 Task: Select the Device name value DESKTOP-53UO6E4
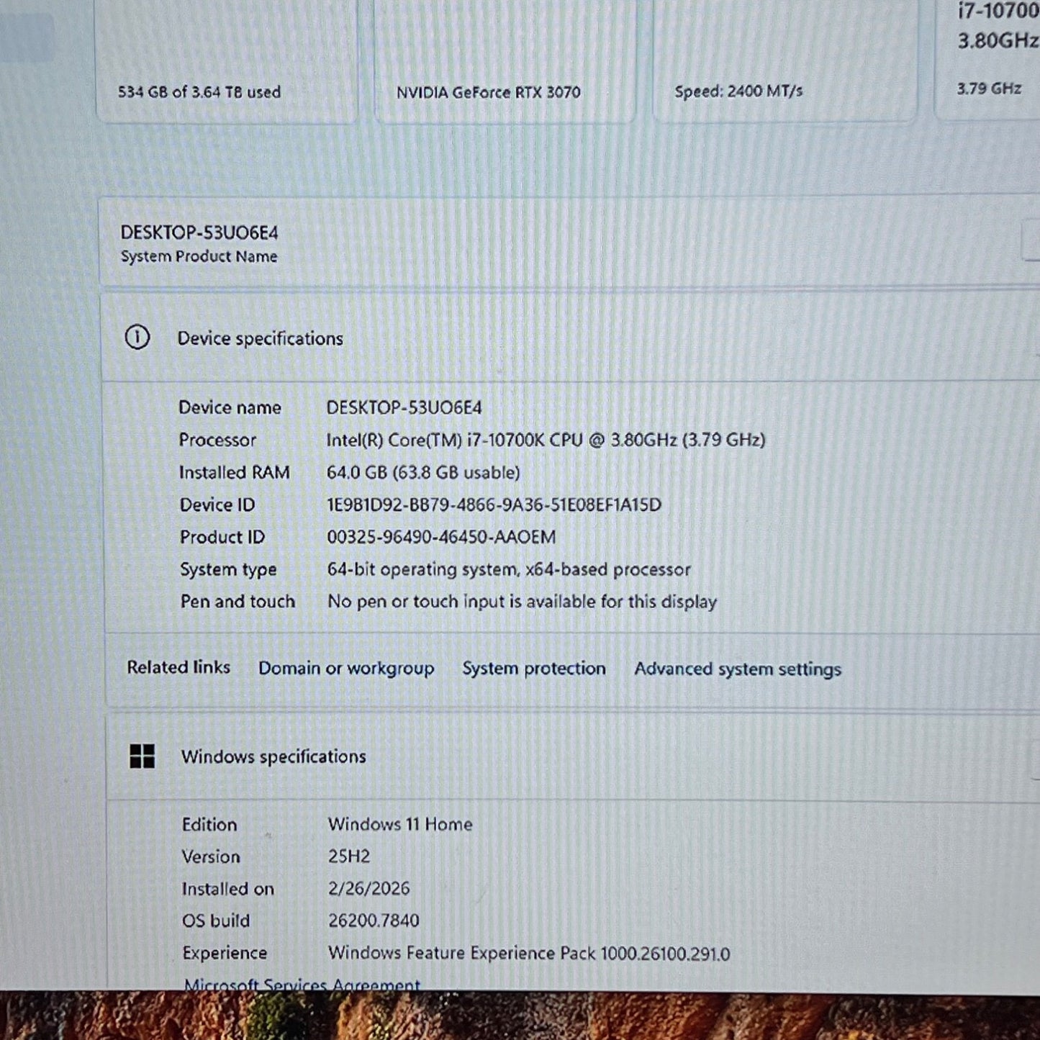(404, 407)
